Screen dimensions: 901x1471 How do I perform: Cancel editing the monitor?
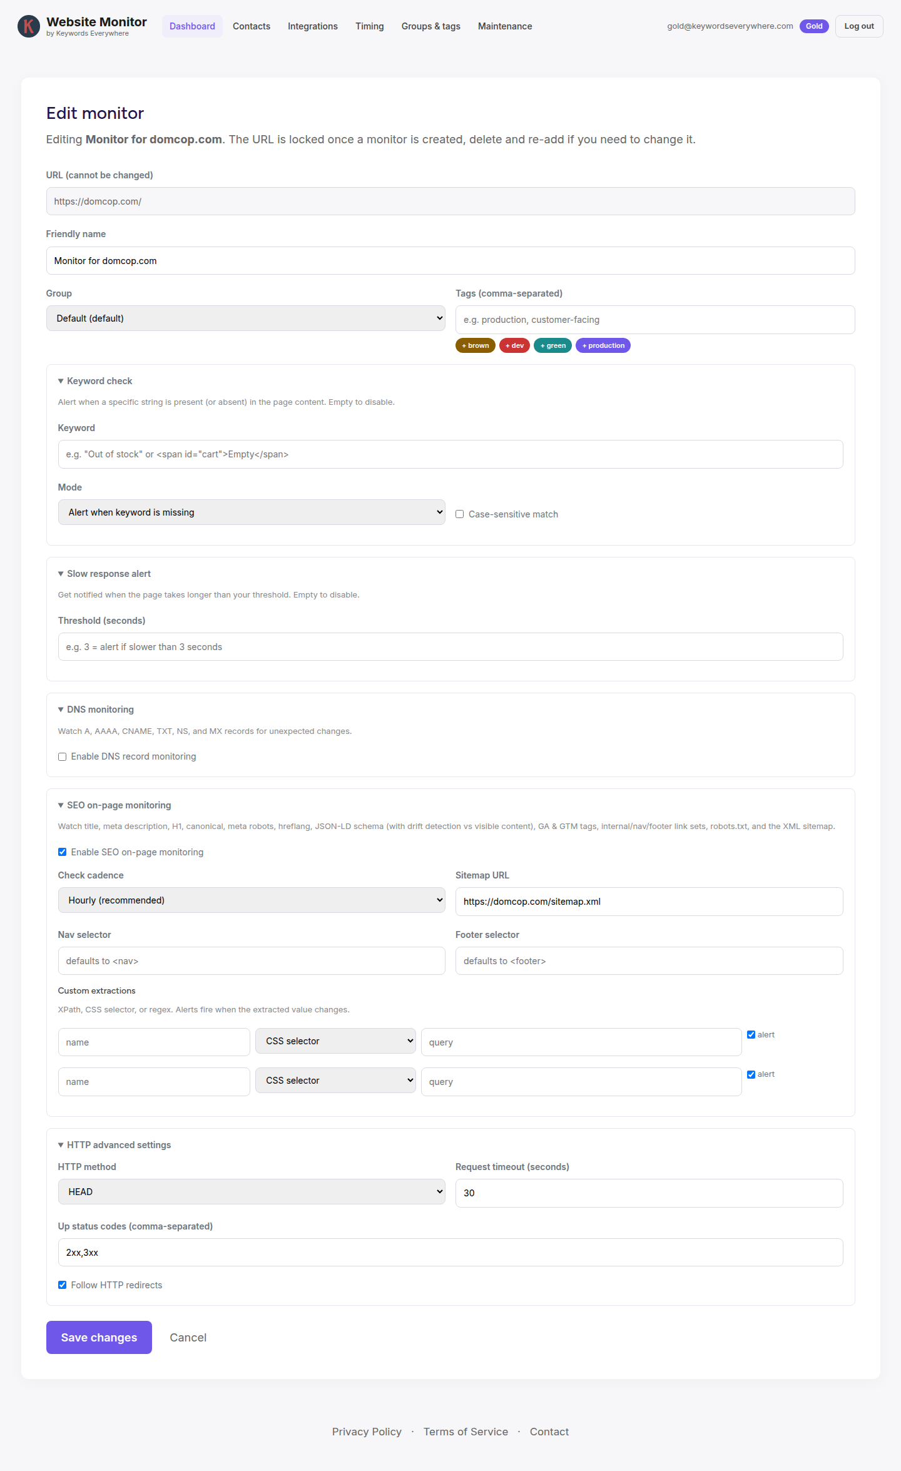click(x=188, y=1337)
